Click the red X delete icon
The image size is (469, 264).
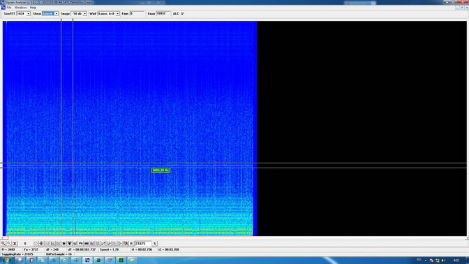click(15, 243)
